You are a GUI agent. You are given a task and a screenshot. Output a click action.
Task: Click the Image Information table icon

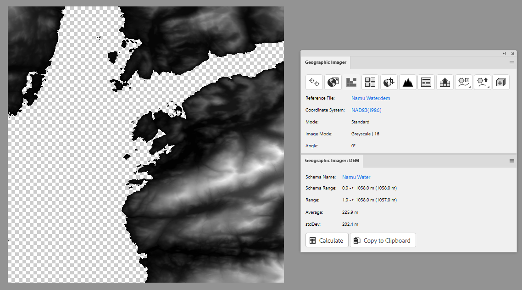click(426, 82)
